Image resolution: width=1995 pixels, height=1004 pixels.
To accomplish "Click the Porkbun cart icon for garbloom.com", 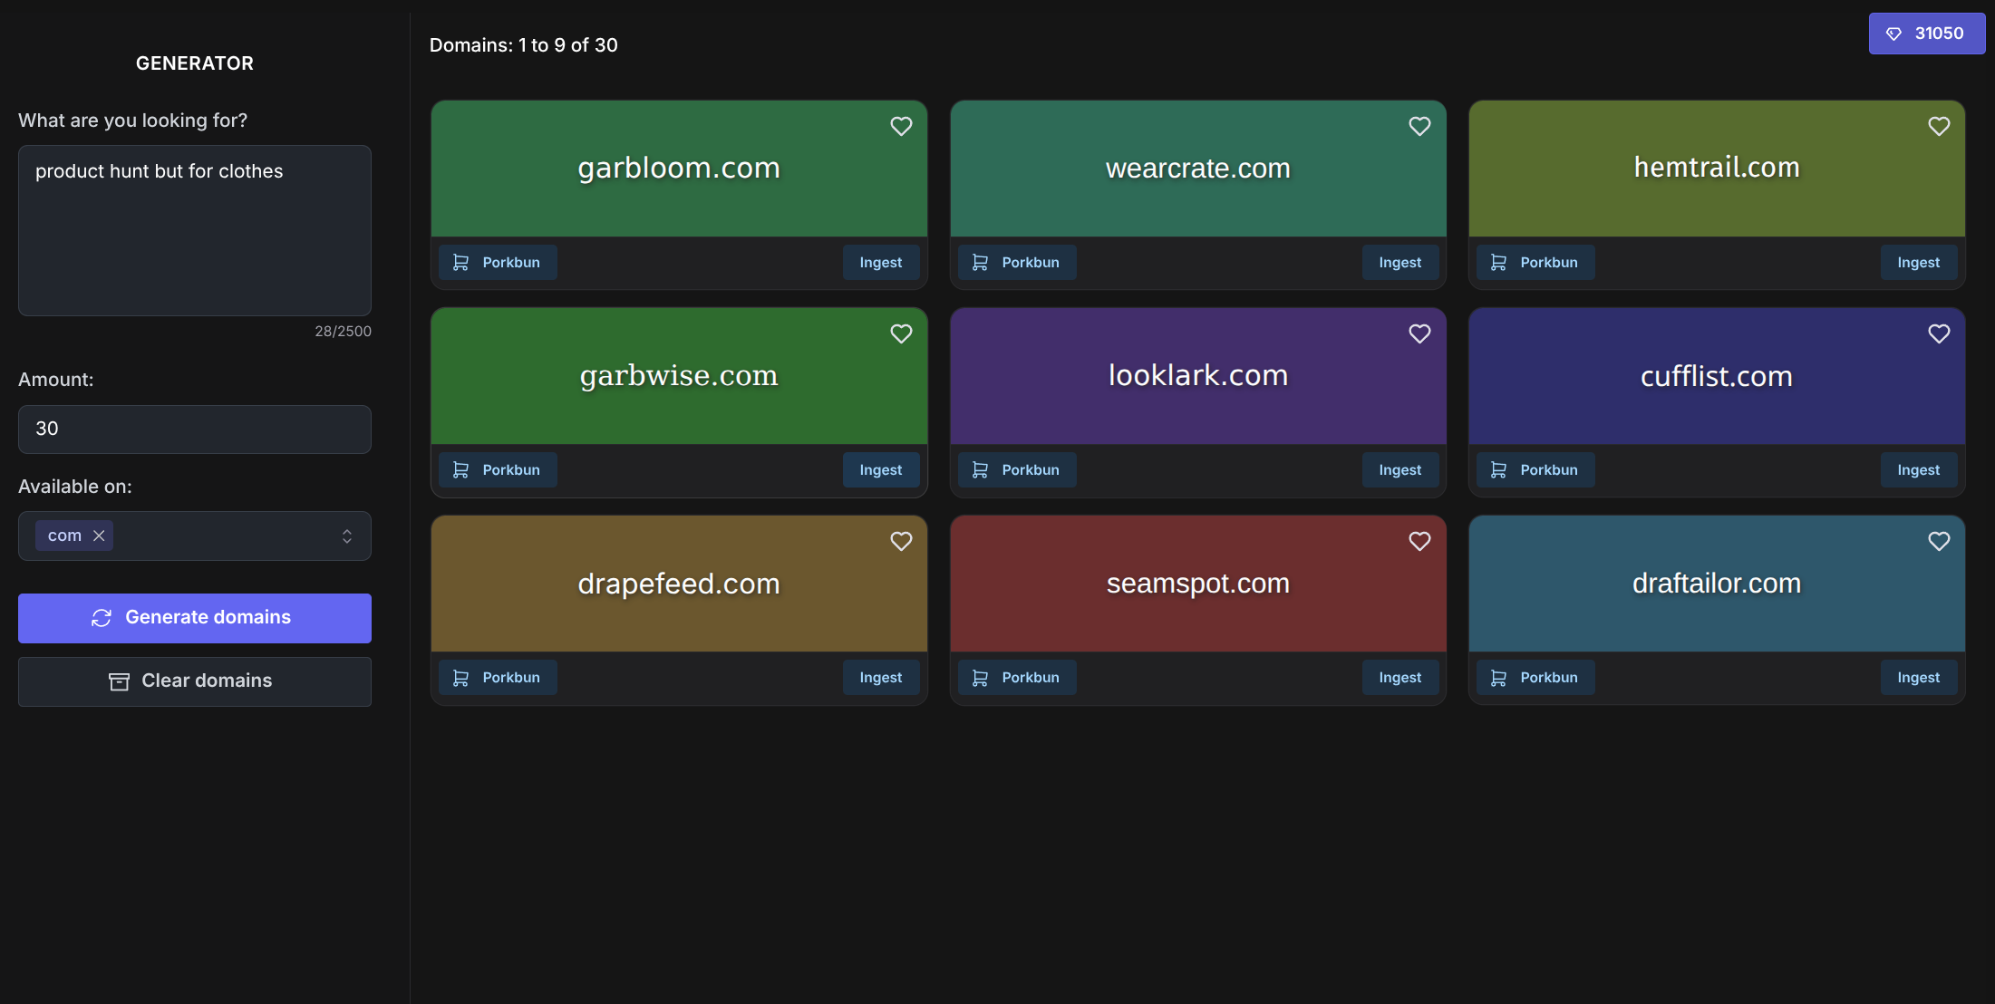I will [x=460, y=262].
